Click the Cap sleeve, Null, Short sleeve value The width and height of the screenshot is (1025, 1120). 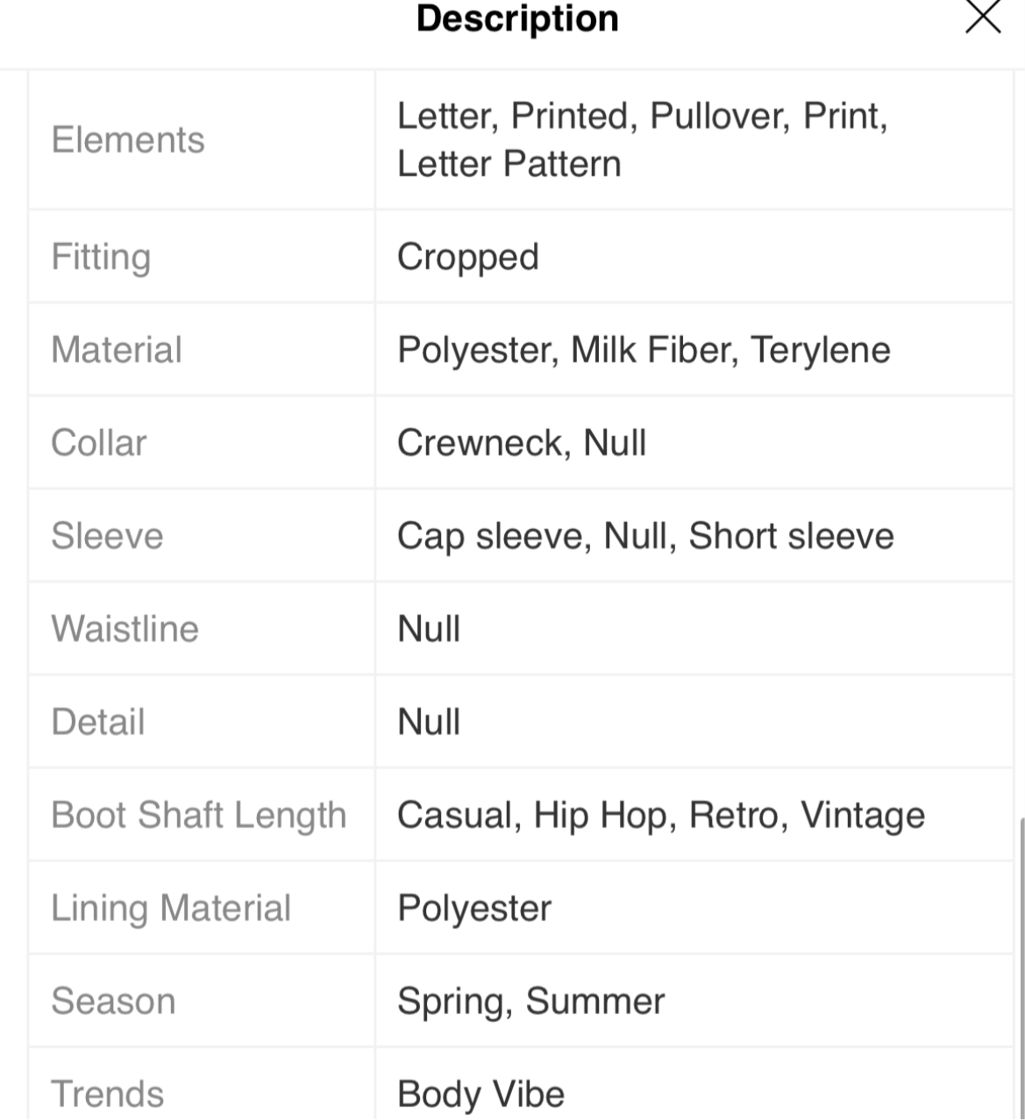(645, 536)
